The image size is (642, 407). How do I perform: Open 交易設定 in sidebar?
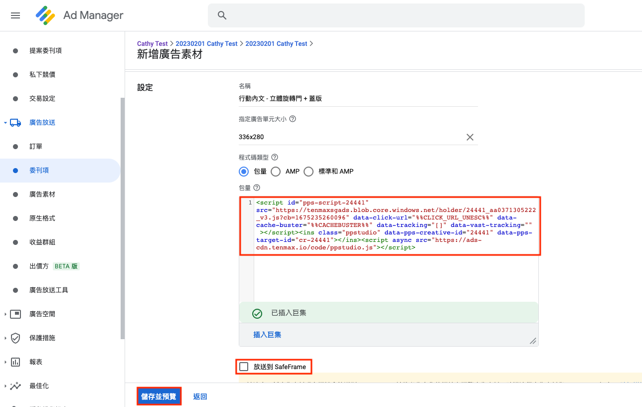[x=42, y=98]
